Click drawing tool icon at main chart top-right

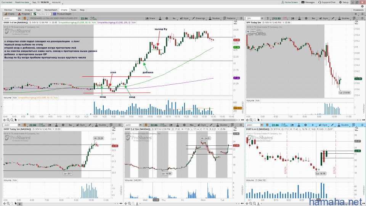coord(235,23)
